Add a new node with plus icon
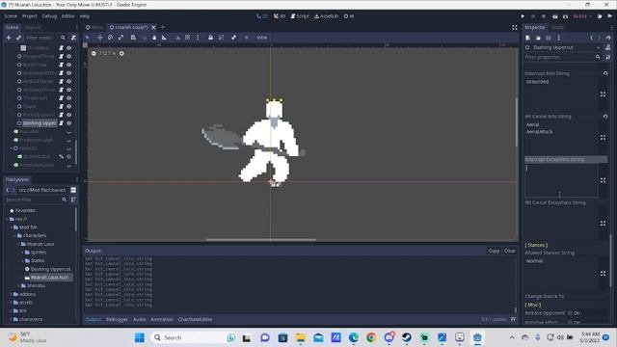 [9, 38]
